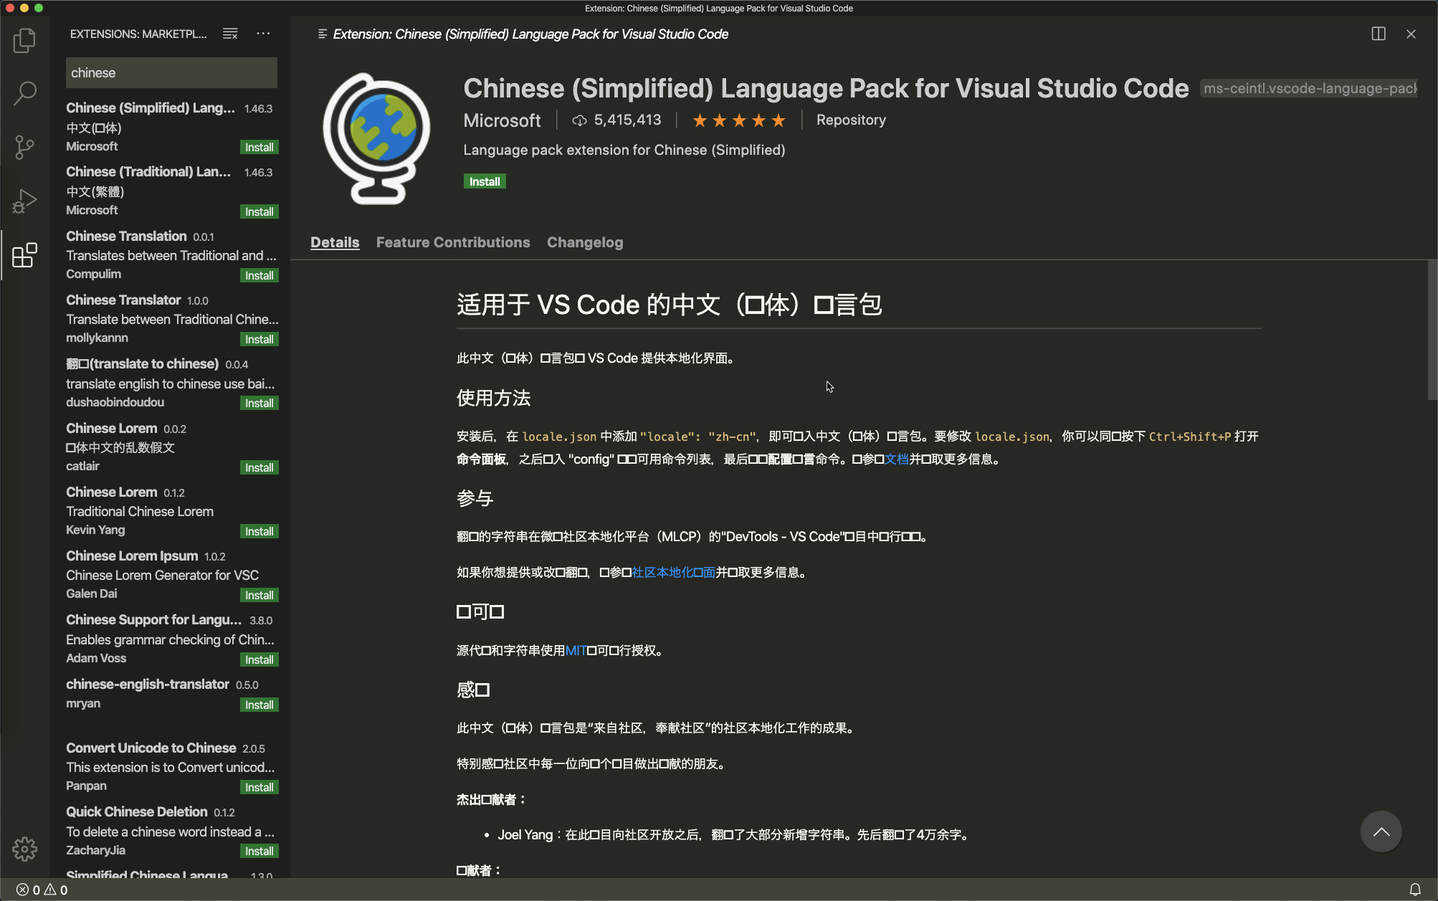Image resolution: width=1438 pixels, height=901 pixels.
Task: Install Chinese Lorem by catlair
Action: [x=259, y=467]
